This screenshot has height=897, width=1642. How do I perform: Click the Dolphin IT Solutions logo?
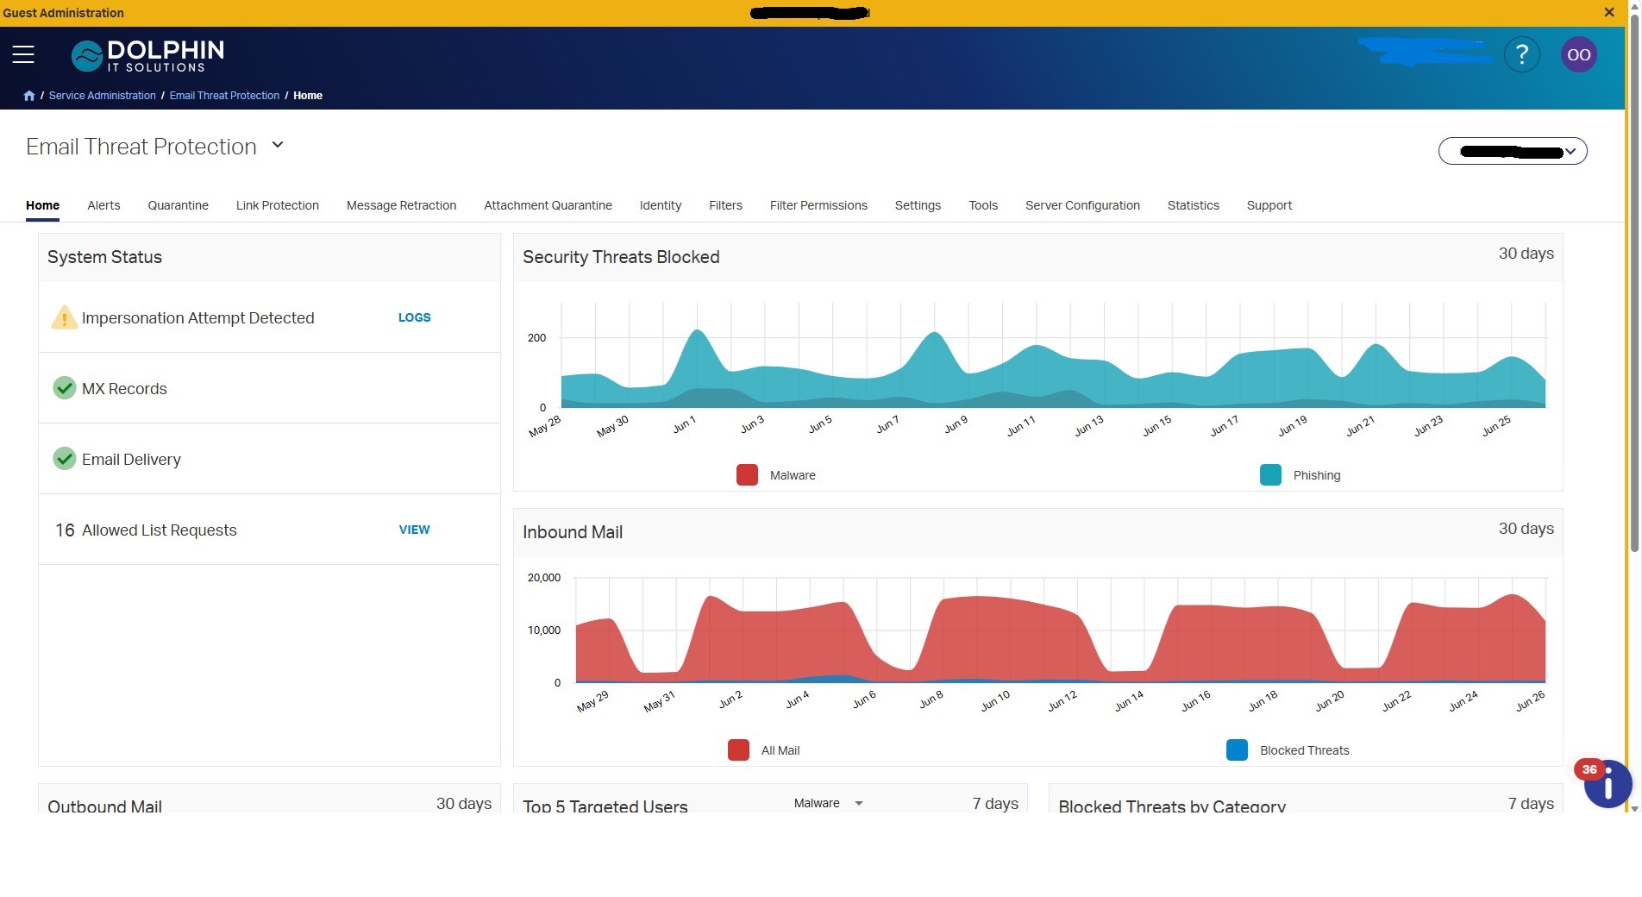click(147, 55)
